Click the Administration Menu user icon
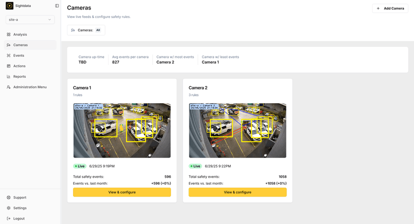The width and height of the screenshot is (414, 224). pos(8,87)
